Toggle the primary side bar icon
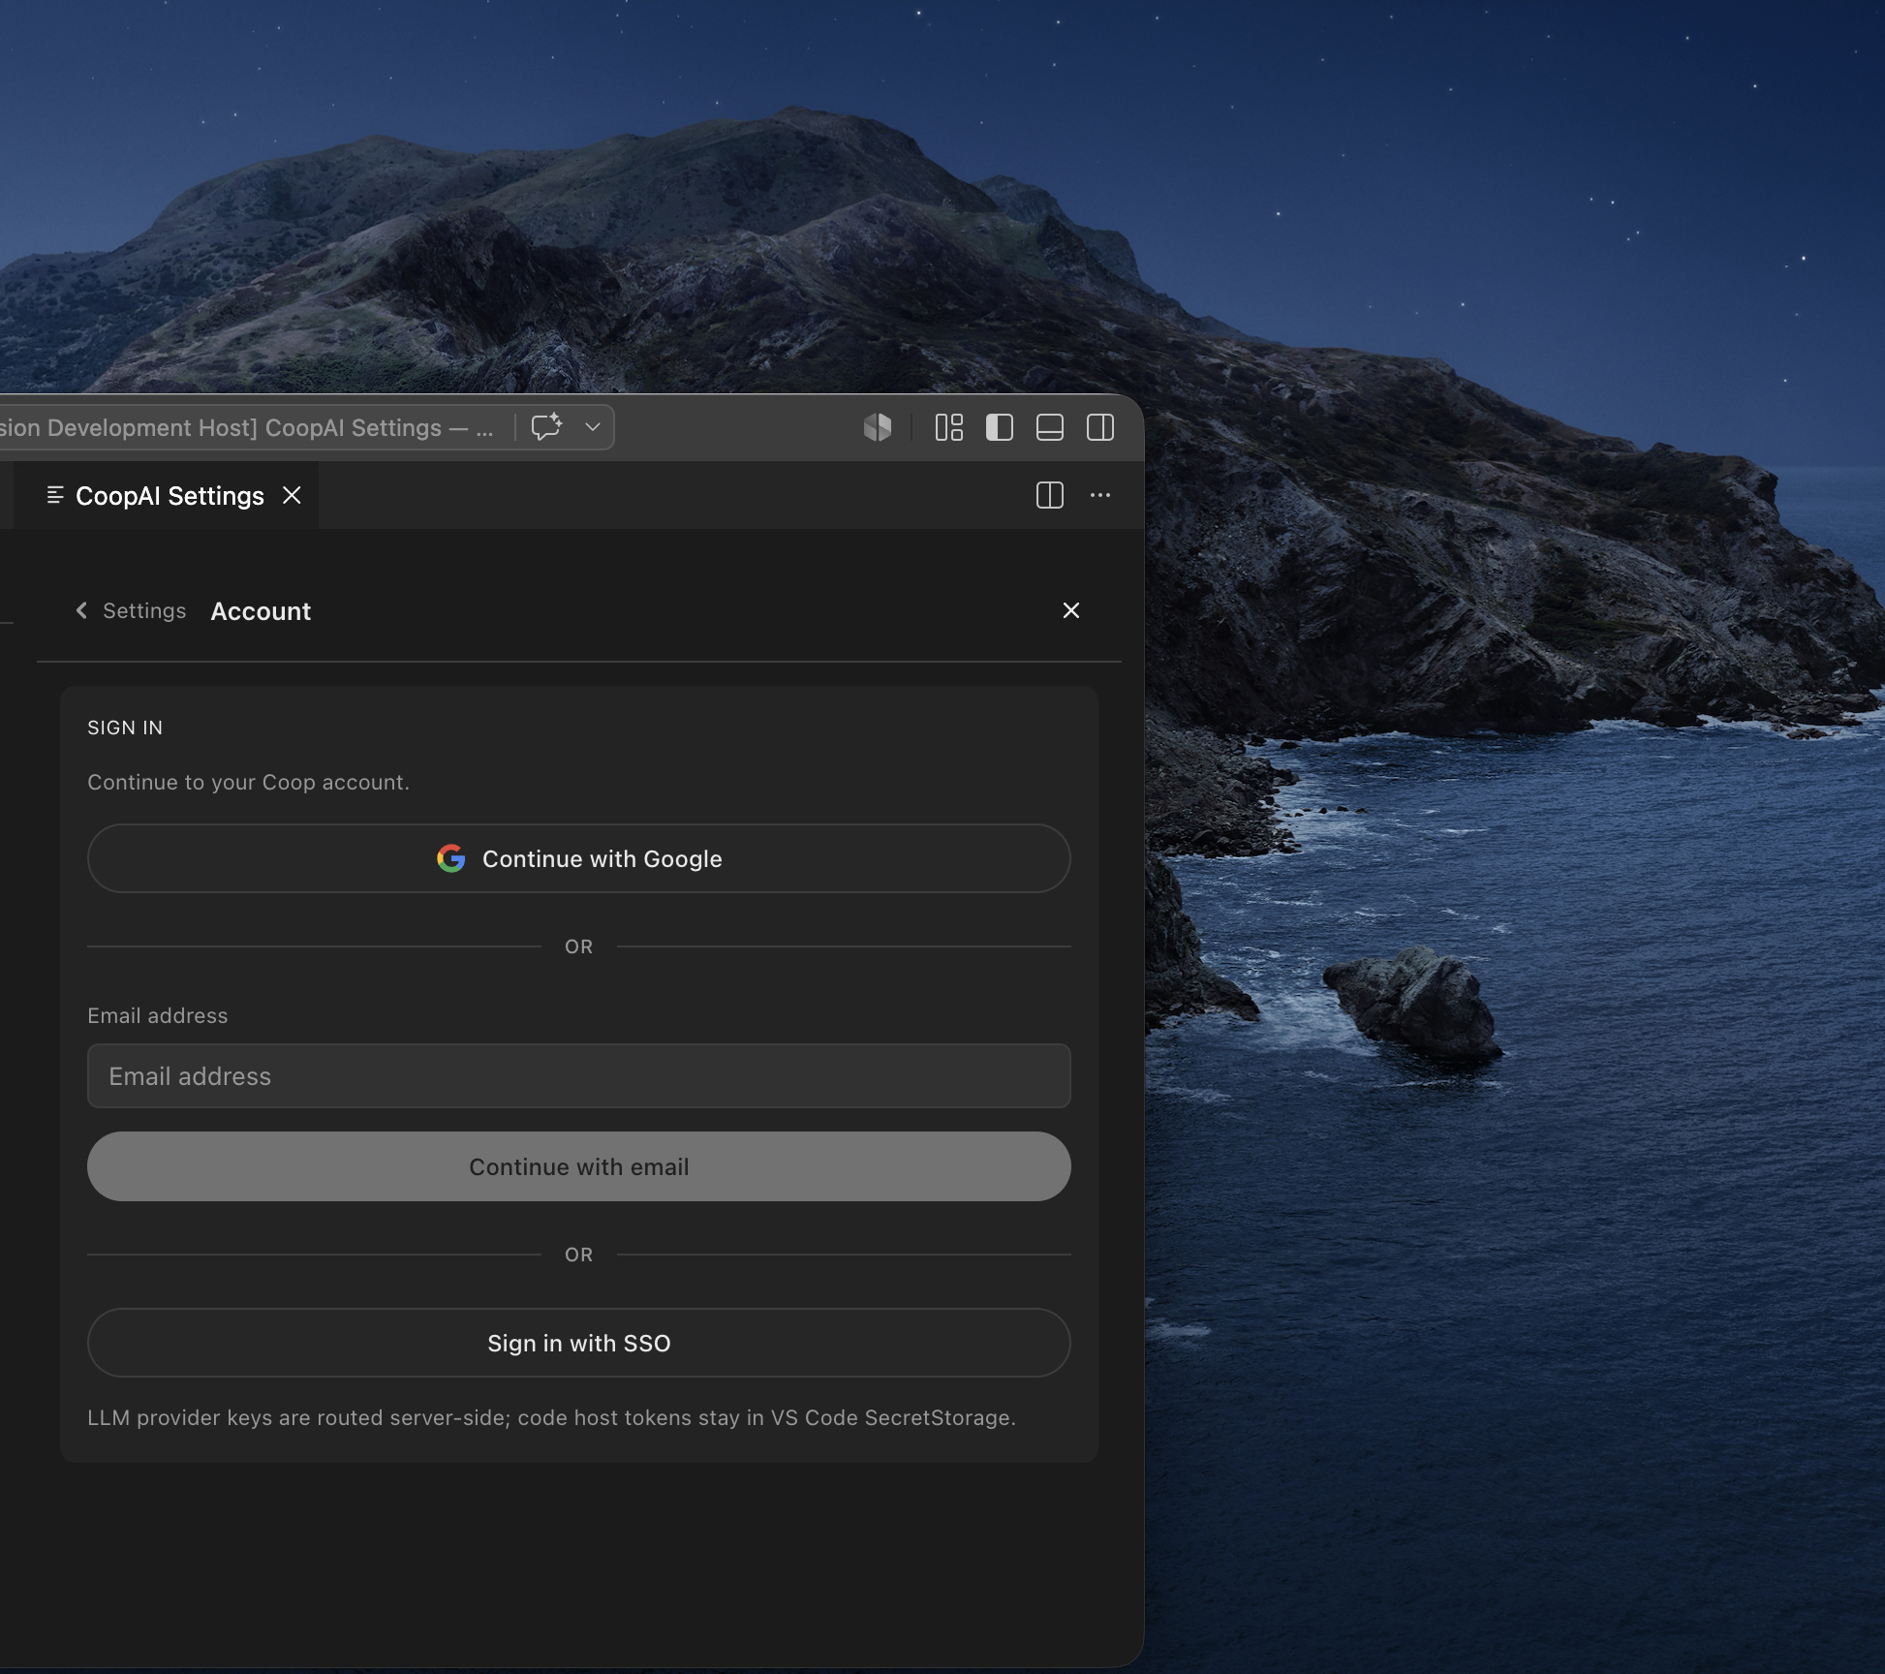The height and width of the screenshot is (1674, 1885). [1000, 427]
